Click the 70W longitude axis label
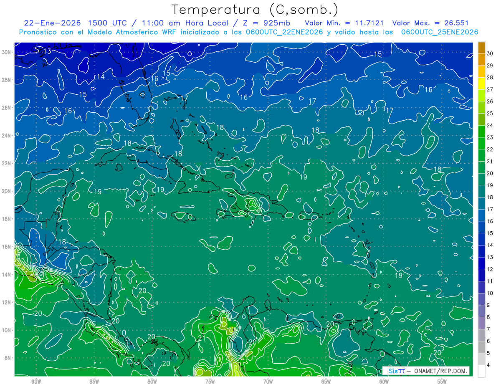The width and height of the screenshot is (501, 387). [x=268, y=382]
